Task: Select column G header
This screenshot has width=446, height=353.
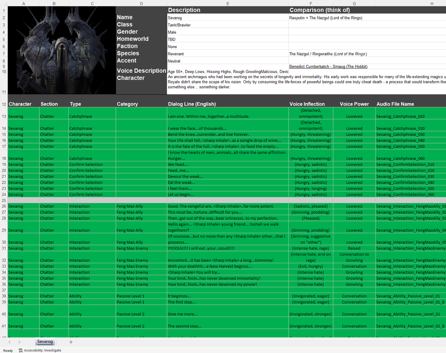Action: point(354,3)
